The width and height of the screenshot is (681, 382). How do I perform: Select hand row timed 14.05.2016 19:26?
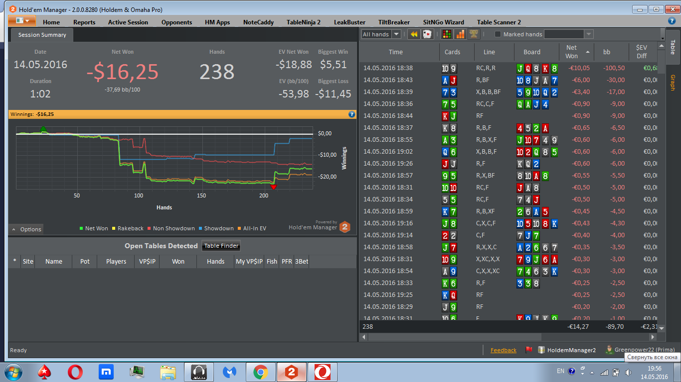(x=509, y=164)
